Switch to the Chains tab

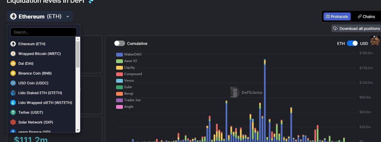click(x=366, y=17)
